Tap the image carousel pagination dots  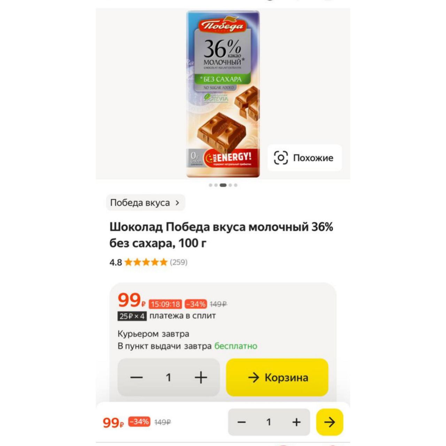tap(223, 185)
